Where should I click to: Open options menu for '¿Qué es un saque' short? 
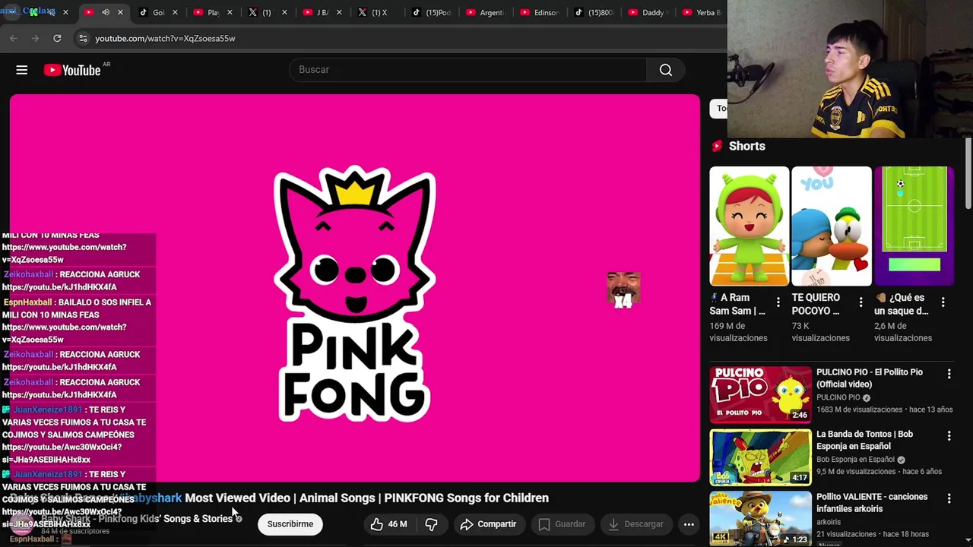pos(943,302)
